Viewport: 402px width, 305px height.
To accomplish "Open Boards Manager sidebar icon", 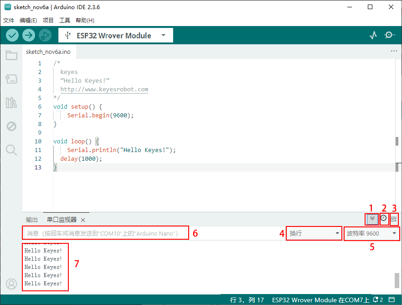I will click(11, 79).
